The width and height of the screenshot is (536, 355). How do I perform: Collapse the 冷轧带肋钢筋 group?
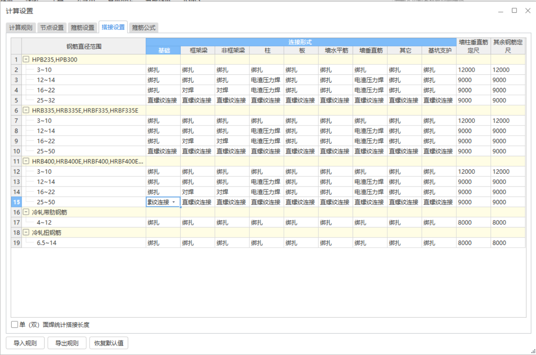click(x=26, y=212)
